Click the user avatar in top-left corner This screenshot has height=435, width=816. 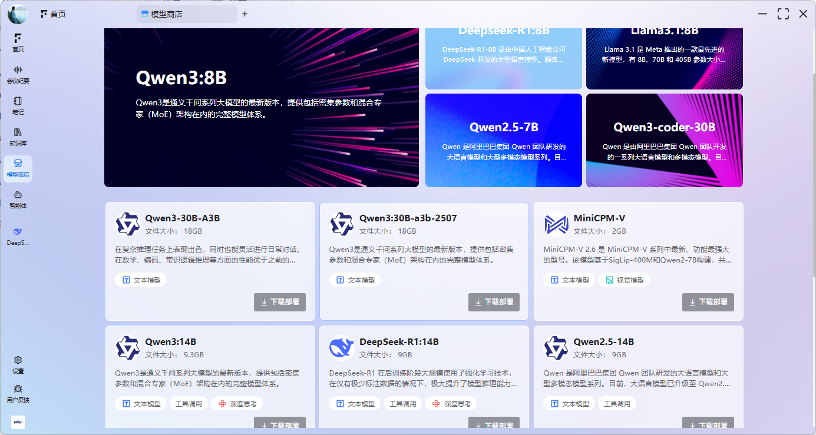pos(17,14)
